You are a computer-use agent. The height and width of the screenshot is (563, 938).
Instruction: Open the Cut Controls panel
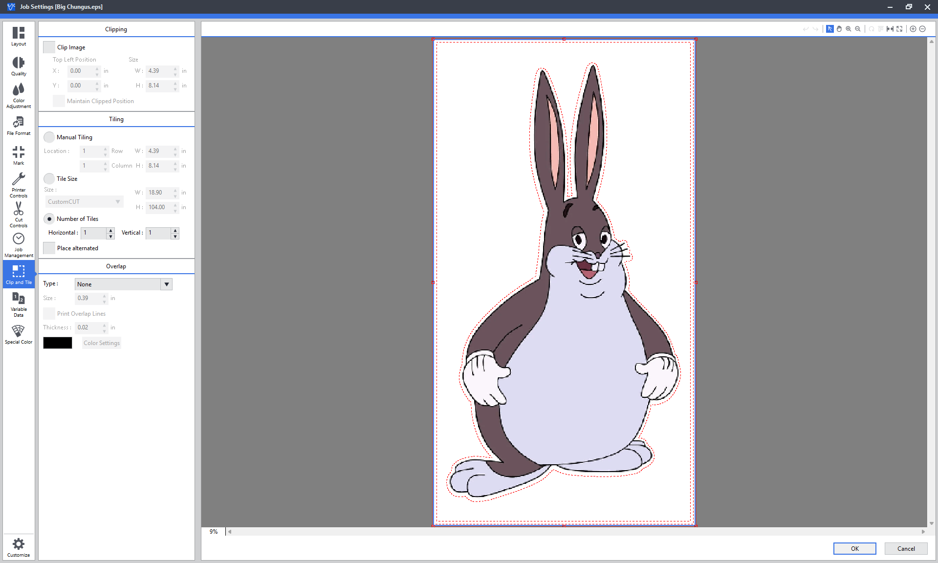[19, 215]
